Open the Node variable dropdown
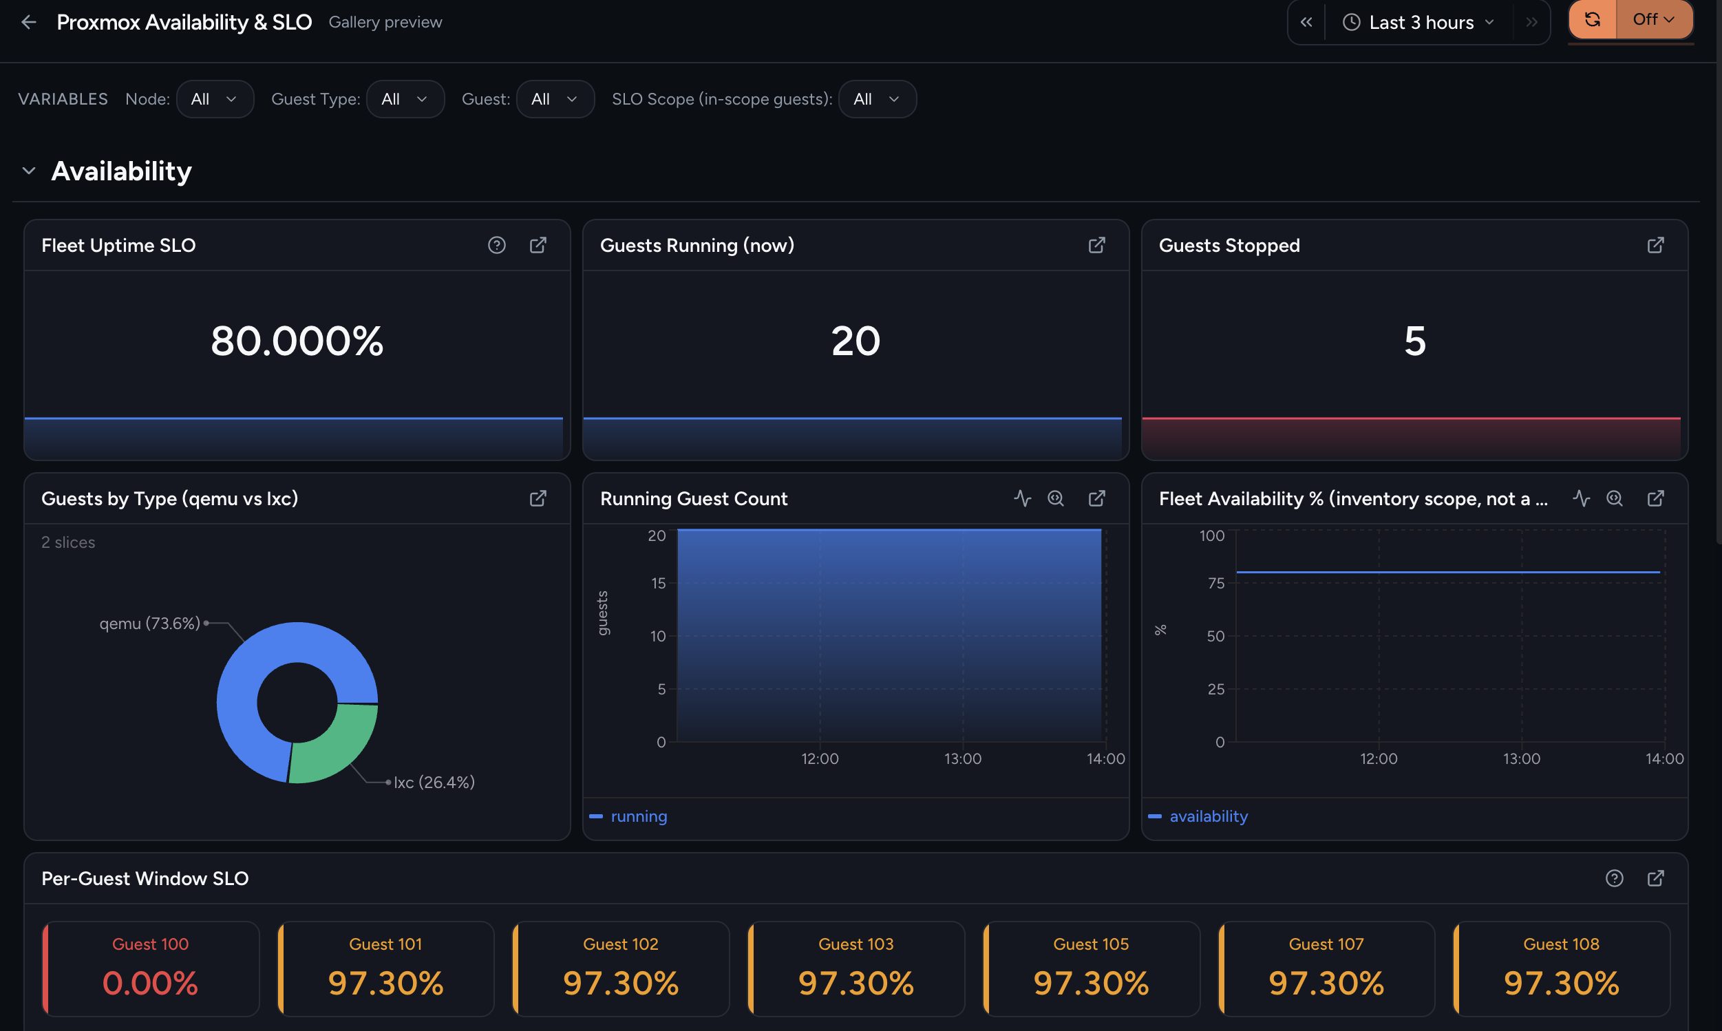Image resolution: width=1722 pixels, height=1031 pixels. pos(215,99)
